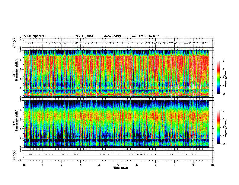The width and height of the screenshot is (239, 185).
Task: Click the "6" kHz tick of ch.1 spectrogram
Action: [x=21, y=70]
